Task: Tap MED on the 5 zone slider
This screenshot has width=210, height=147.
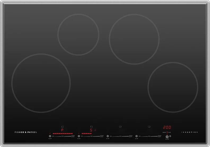Action: (x=91, y=136)
